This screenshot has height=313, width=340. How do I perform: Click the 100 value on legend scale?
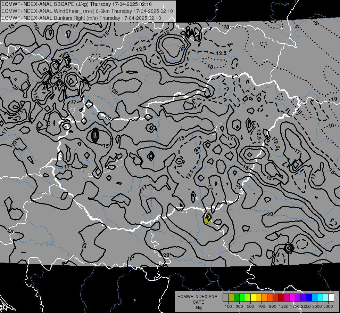coord(228,306)
